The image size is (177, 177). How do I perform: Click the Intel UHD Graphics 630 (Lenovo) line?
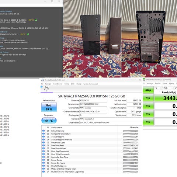[14, 42]
